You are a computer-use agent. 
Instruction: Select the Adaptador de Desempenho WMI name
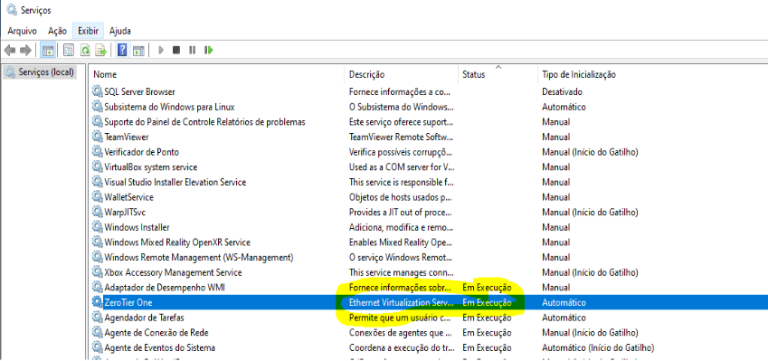[x=165, y=287]
